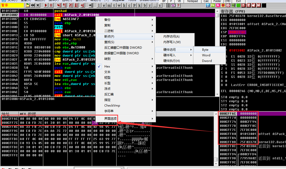Image resolution: width=286 pixels, height=169 pixels.
Task: Click the Notepad shortcut button
Action: (x=192, y=1)
